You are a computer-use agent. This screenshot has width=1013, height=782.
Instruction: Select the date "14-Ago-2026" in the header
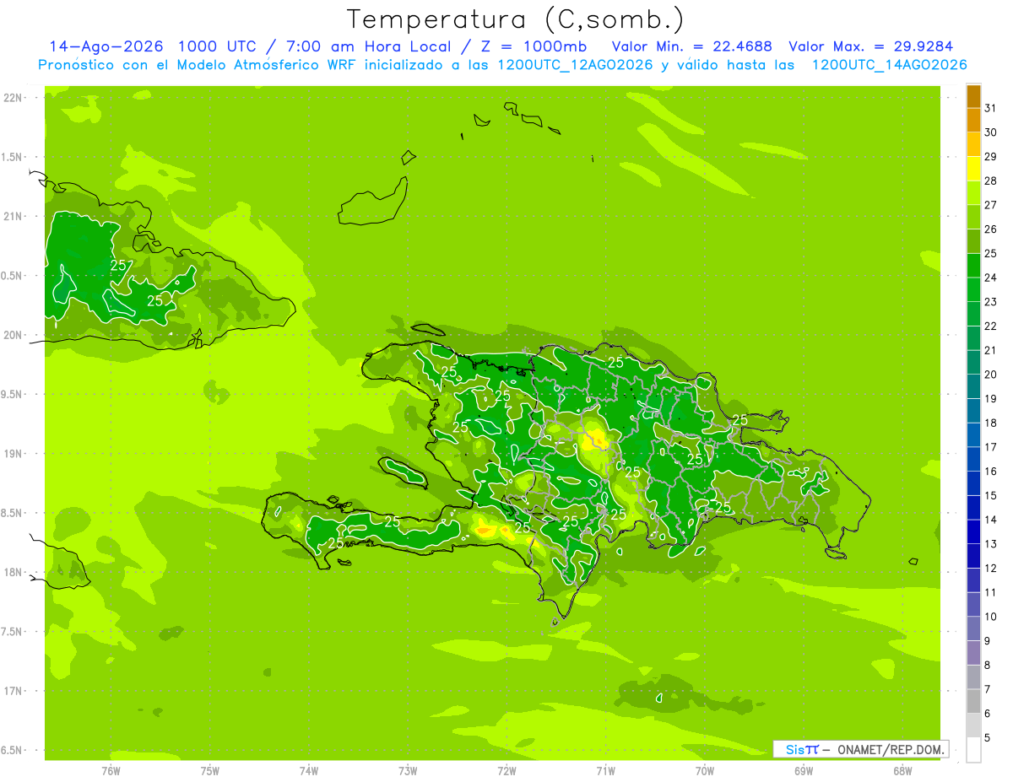pyautogui.click(x=106, y=46)
